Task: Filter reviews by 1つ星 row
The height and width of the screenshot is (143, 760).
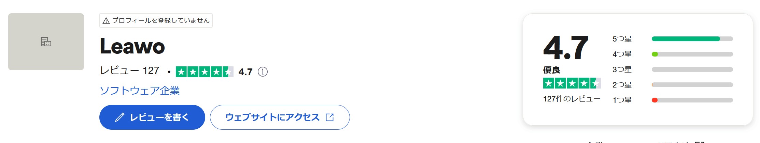Action: 673,100
